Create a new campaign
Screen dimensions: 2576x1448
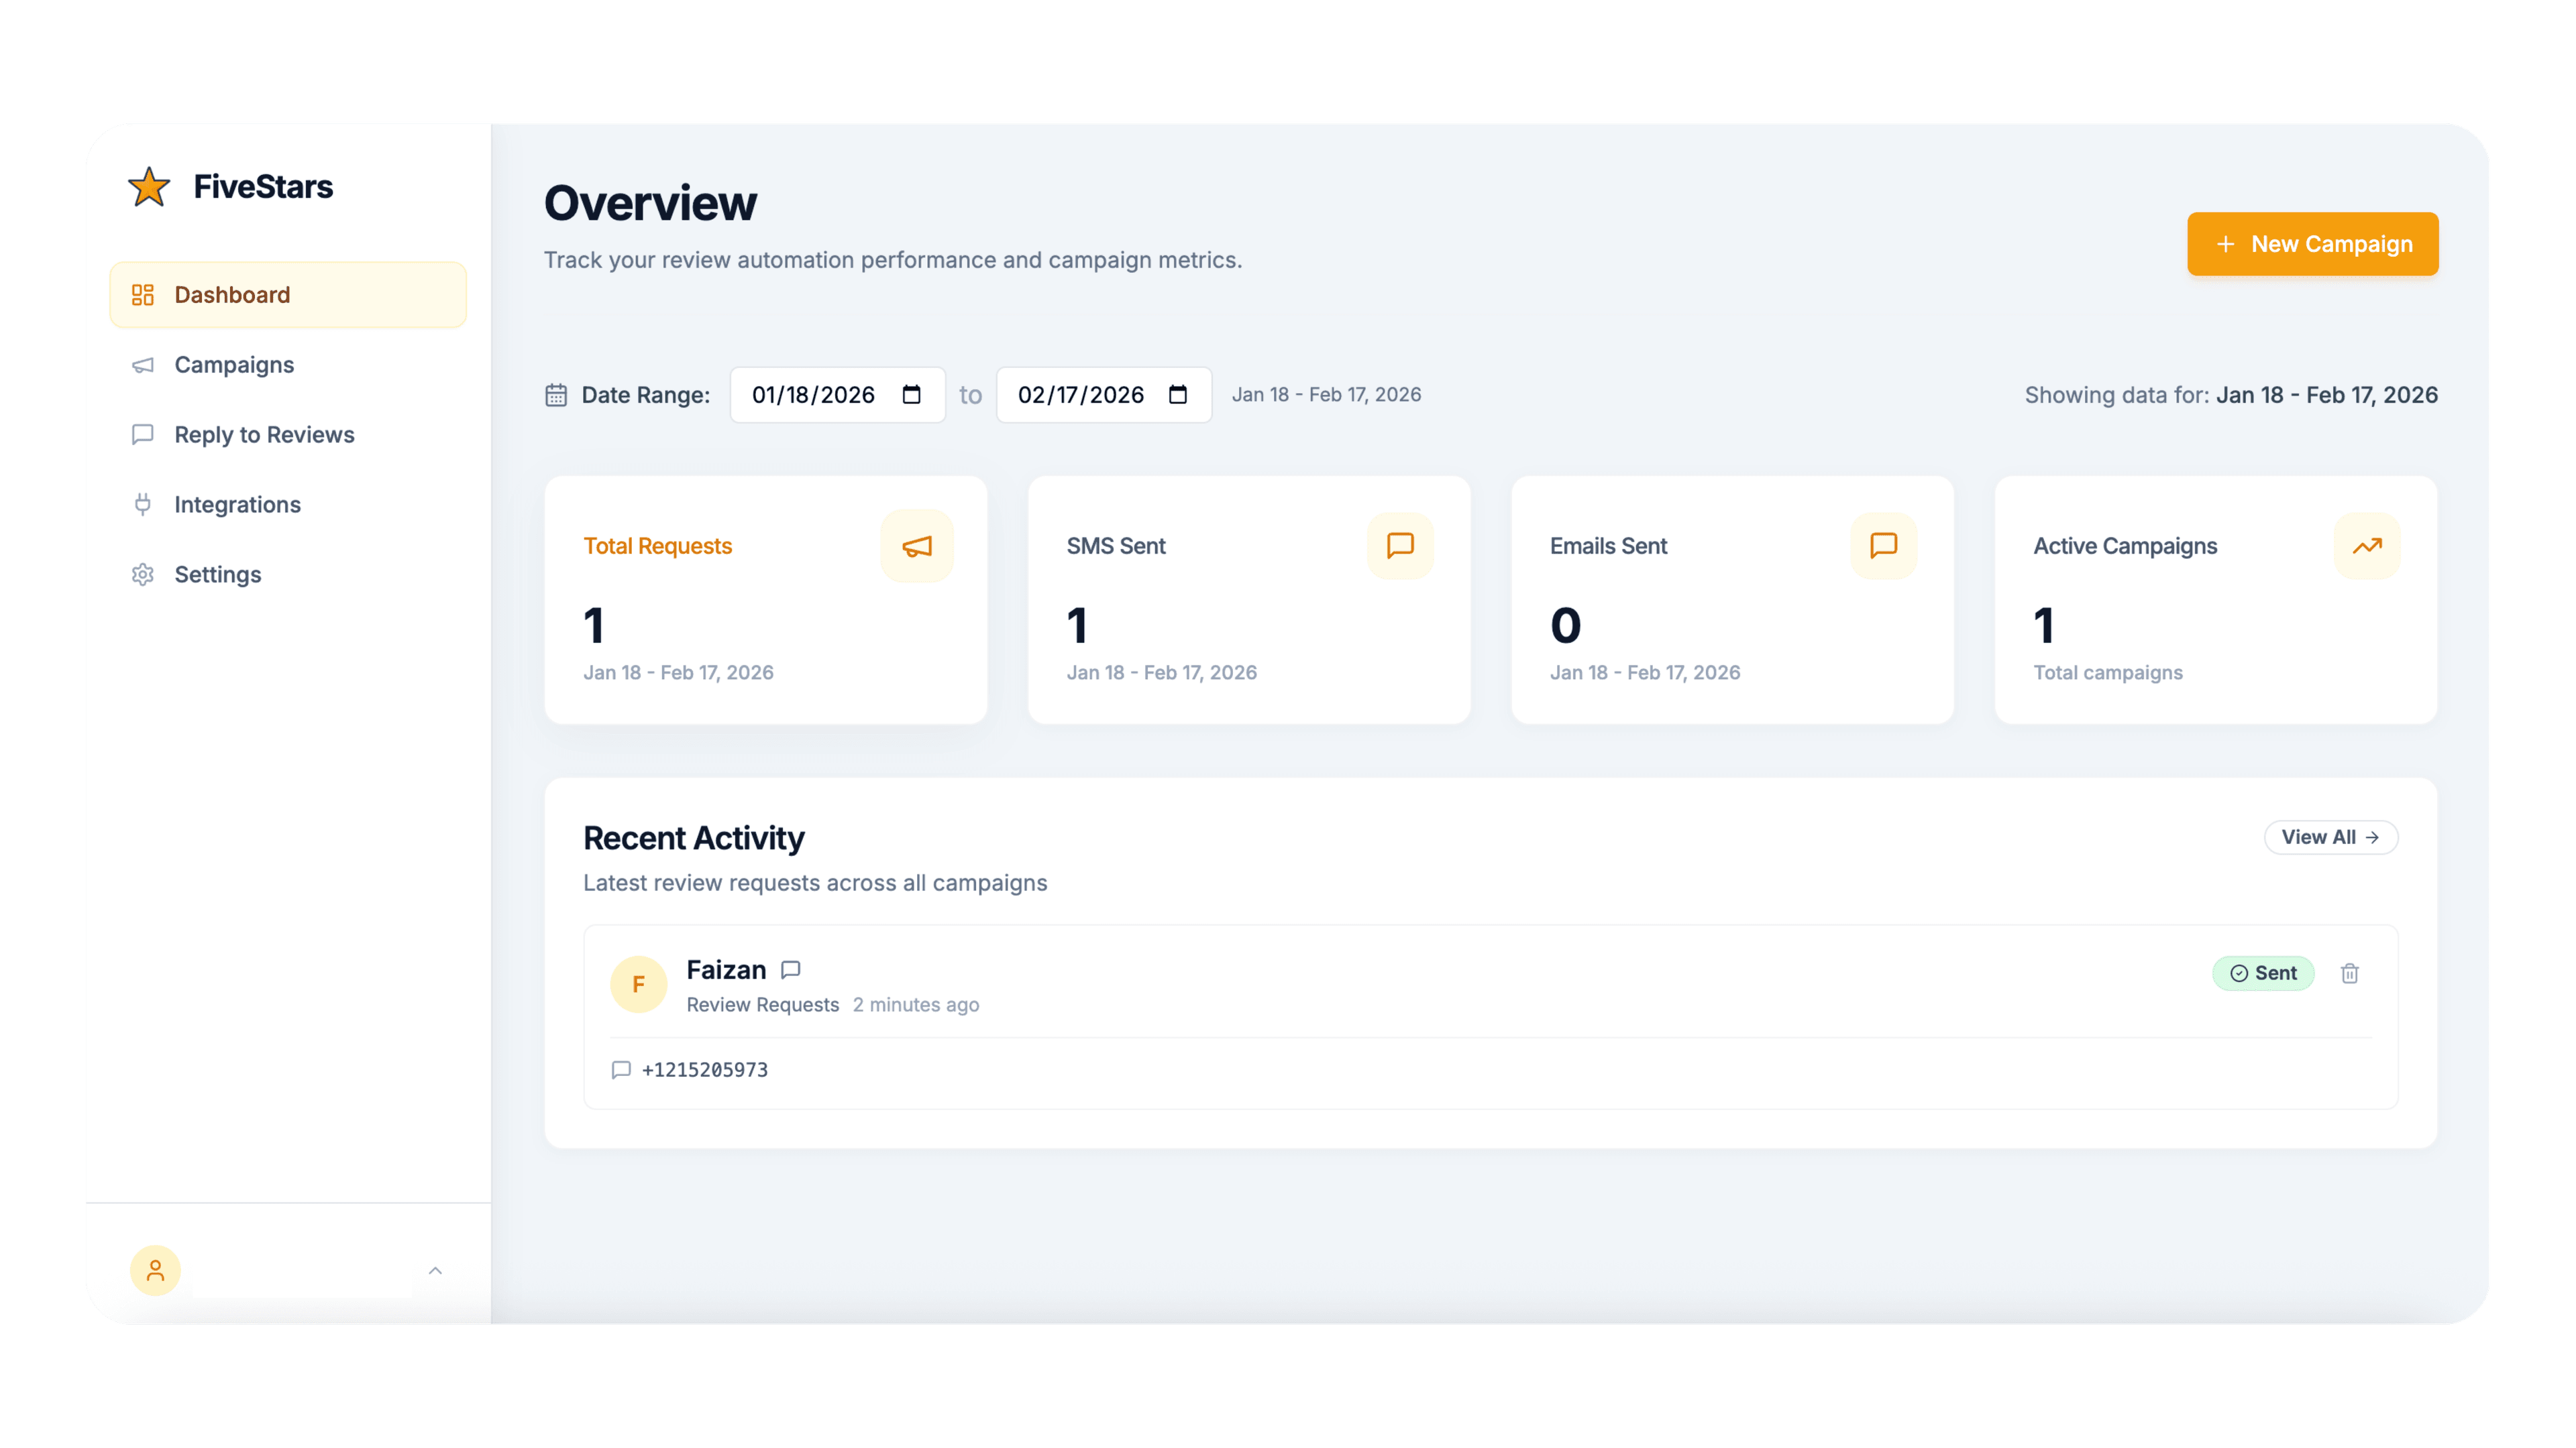[2313, 244]
